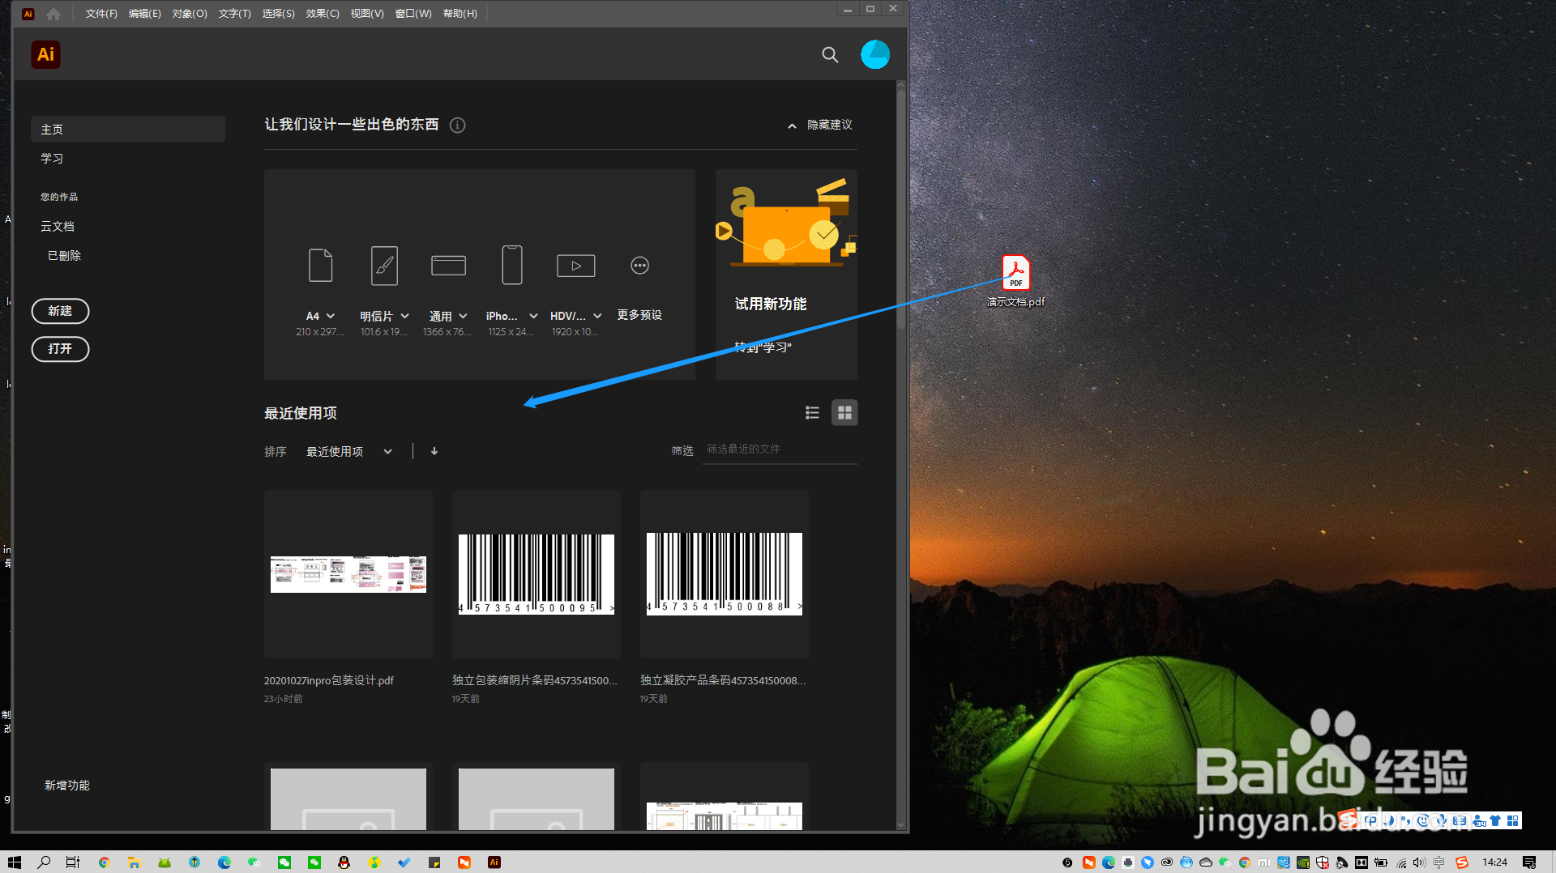Click the Windows Start button
The image size is (1556, 873).
15,862
